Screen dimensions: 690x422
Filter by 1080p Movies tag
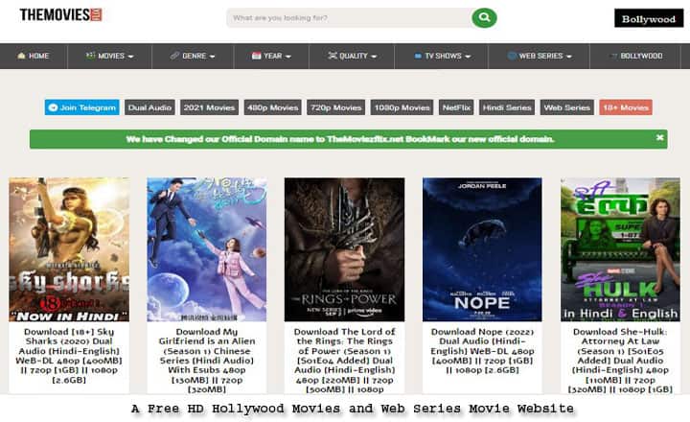coord(402,107)
